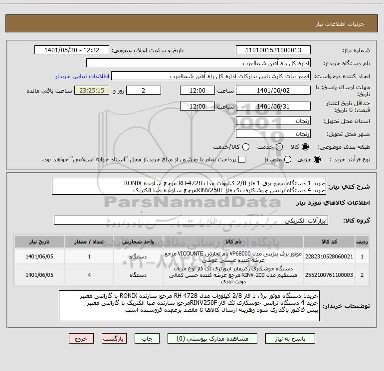
Task: Click unit دستگاه in the VICOUNTE row
Action: 138,257
